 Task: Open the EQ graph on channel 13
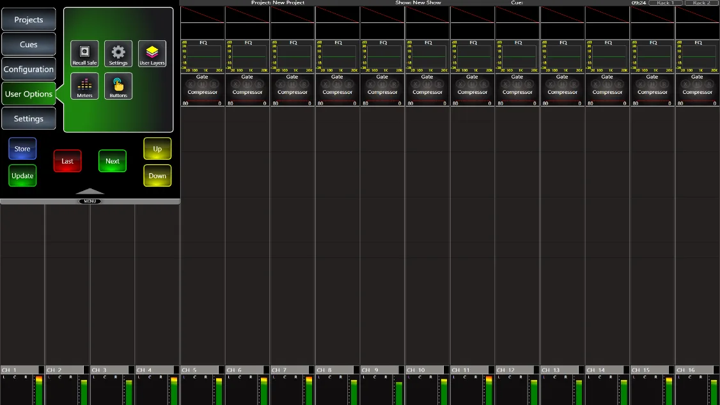[x=563, y=56]
